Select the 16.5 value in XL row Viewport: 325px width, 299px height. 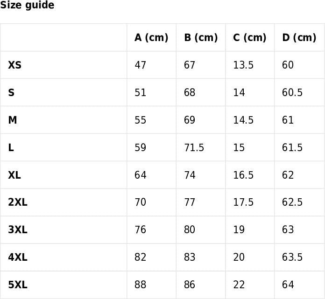click(x=243, y=175)
